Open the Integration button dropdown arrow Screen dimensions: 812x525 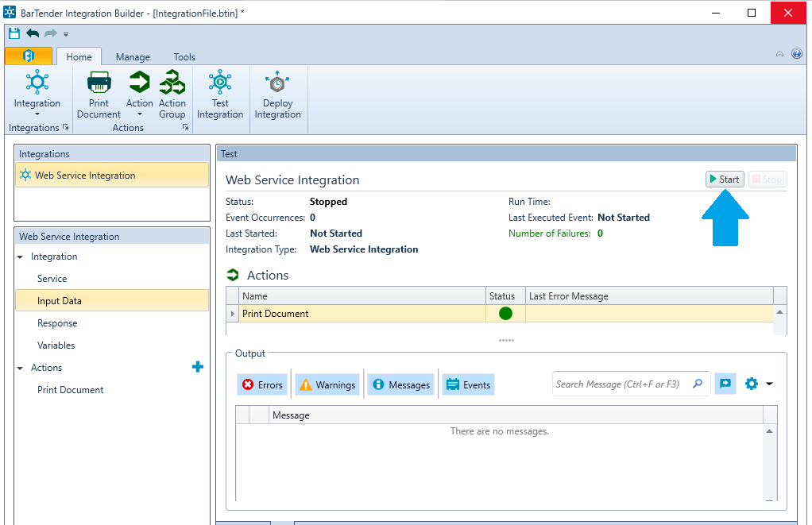coord(37,114)
